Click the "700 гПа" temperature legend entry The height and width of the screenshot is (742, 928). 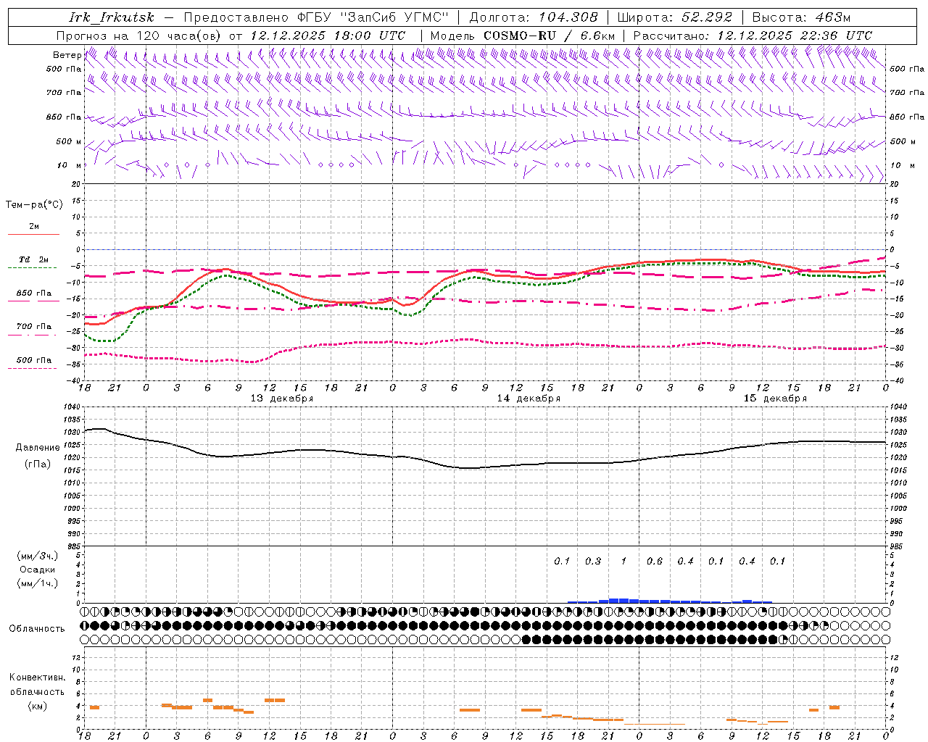[x=34, y=327]
